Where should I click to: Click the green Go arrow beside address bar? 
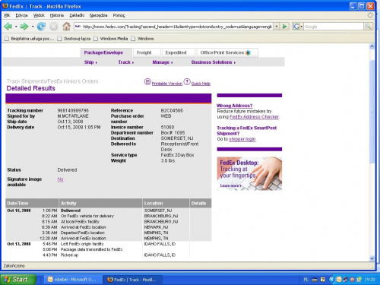tap(285, 27)
